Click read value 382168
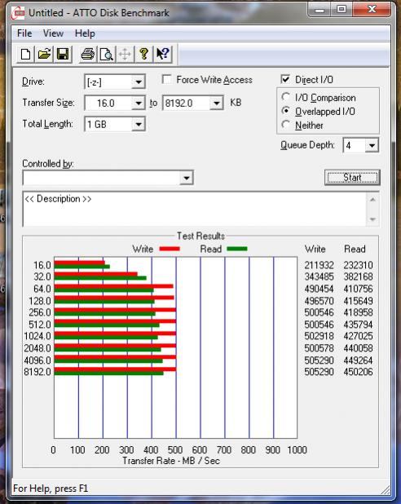 tap(359, 276)
